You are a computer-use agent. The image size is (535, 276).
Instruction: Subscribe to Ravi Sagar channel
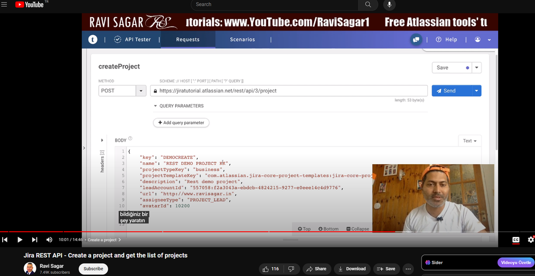(x=94, y=269)
